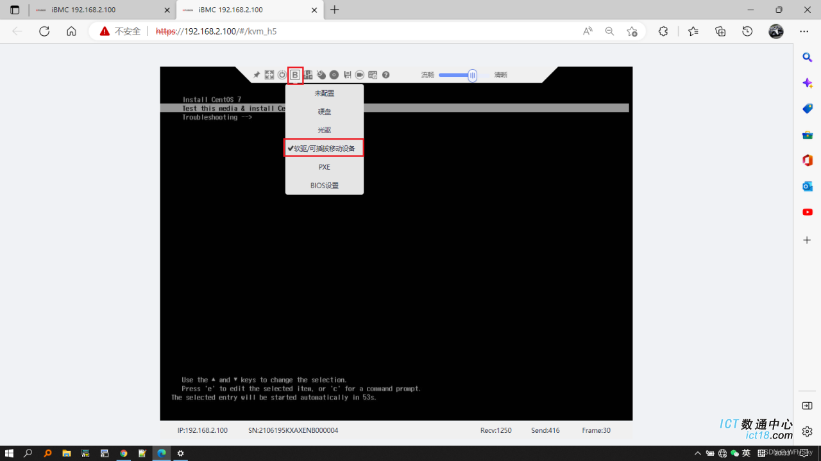
Task: Open Microsoft 365 icon in sidebar
Action: pos(808,160)
